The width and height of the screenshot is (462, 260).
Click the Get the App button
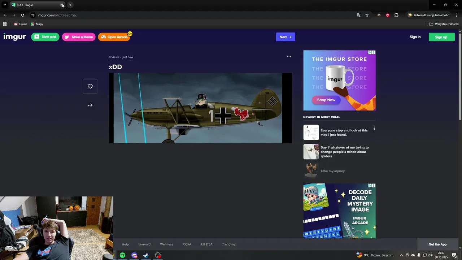coord(437,244)
